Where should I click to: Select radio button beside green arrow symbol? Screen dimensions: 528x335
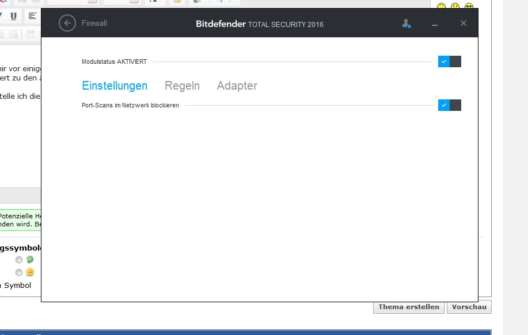[19, 260]
